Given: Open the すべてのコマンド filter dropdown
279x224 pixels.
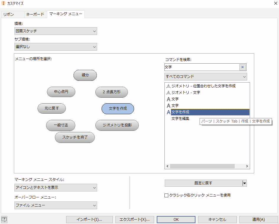Looking at the screenshot, I should [205, 77].
